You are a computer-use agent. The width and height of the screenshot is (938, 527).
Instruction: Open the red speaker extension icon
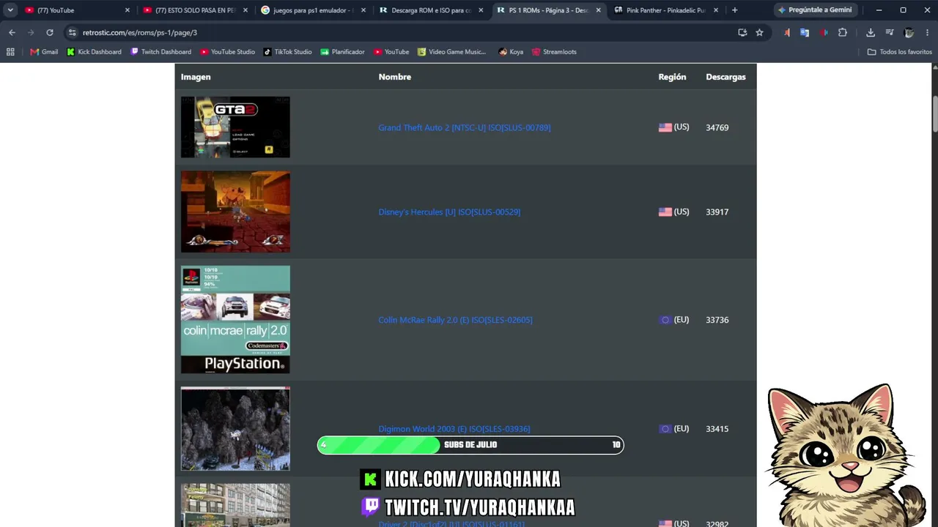(824, 32)
